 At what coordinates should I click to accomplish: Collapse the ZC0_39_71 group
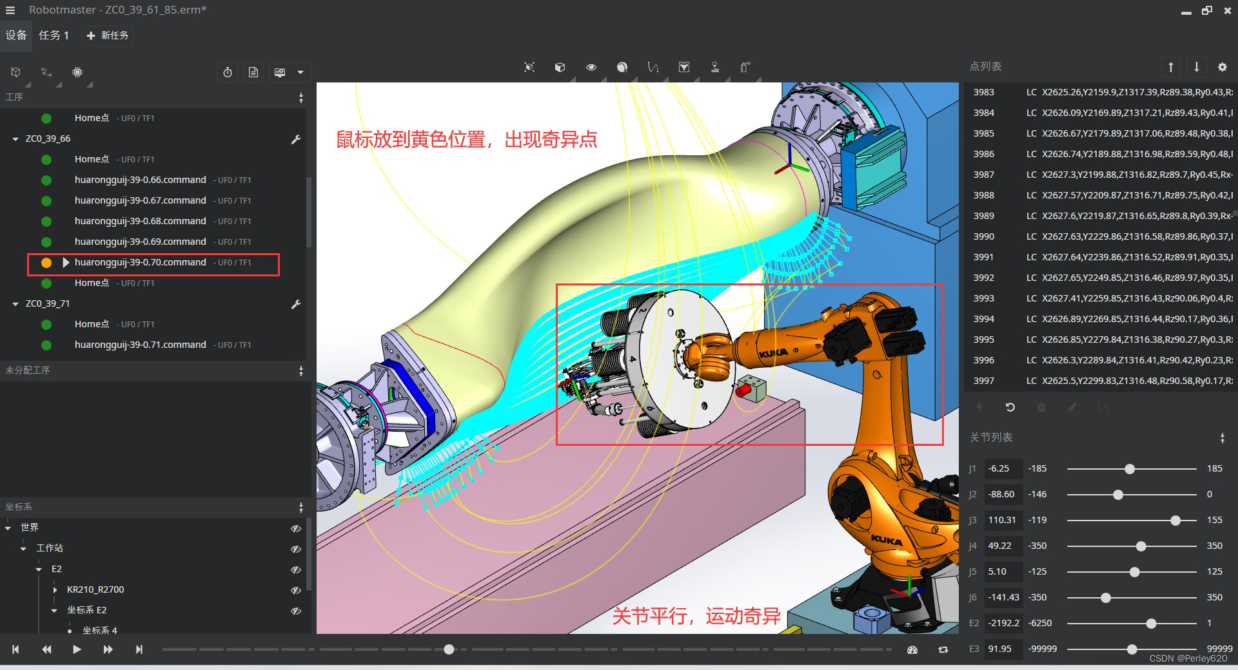tap(15, 304)
